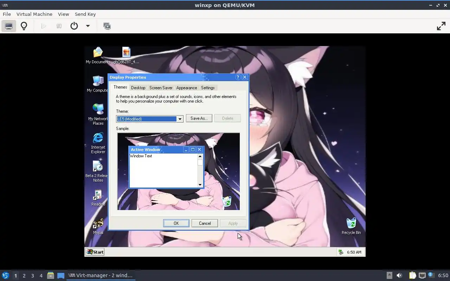Click the host show desktop icon
Screen dimensions: 450x281
61,275
